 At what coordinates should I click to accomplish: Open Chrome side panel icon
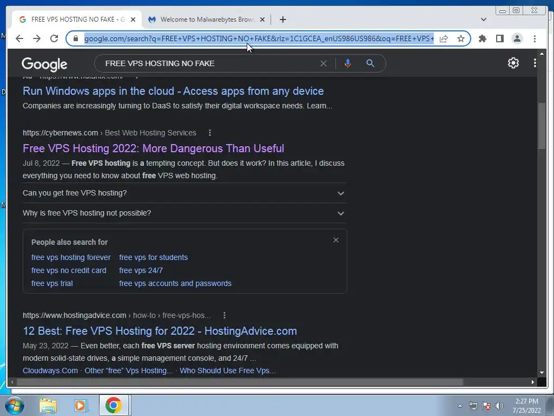tap(499, 38)
